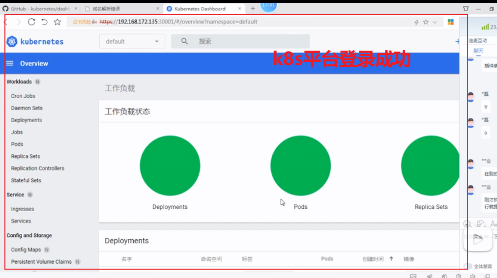Image resolution: width=497 pixels, height=278 pixels.
Task: Click the 标签 column header
Action: (247, 259)
